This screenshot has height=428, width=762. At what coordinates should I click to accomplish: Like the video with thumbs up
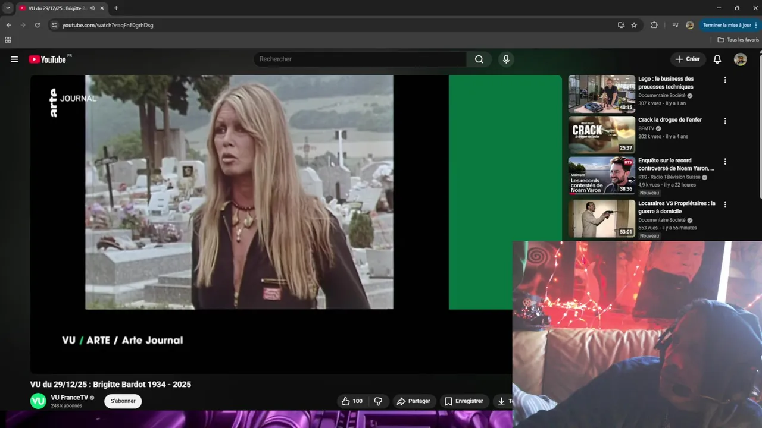coord(351,401)
